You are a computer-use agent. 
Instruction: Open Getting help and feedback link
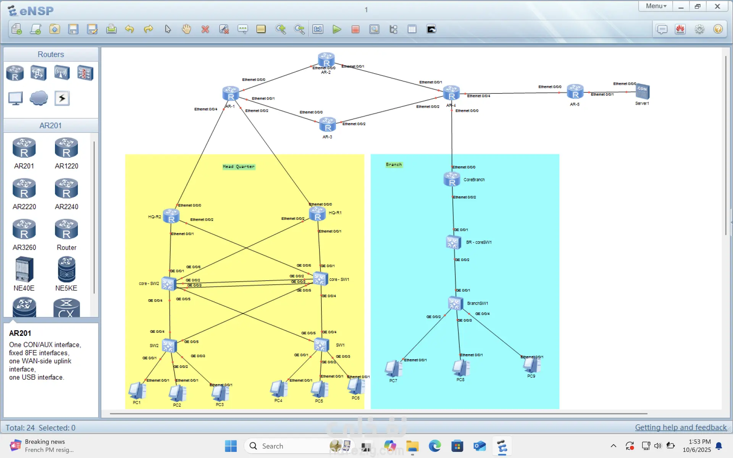[x=681, y=427]
